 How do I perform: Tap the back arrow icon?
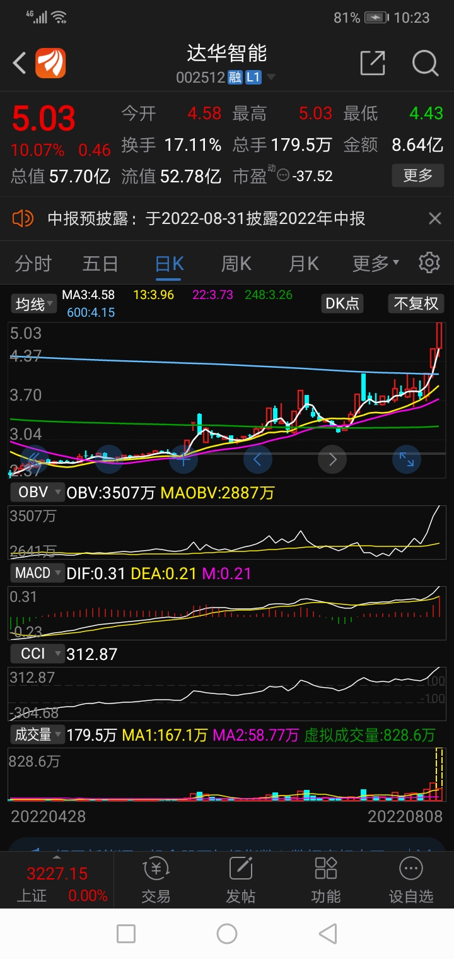tap(20, 63)
